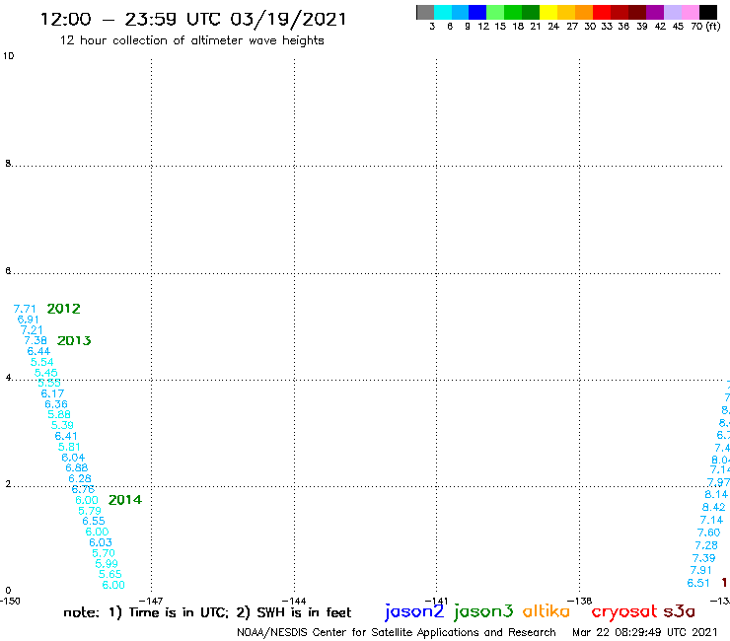Click the 70 (ft) label on the color scale
This screenshot has height=641, width=730.
click(705, 27)
